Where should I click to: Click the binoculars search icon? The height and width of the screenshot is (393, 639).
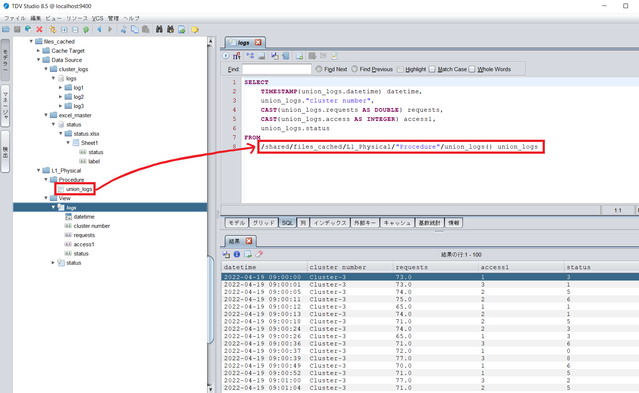159,29
